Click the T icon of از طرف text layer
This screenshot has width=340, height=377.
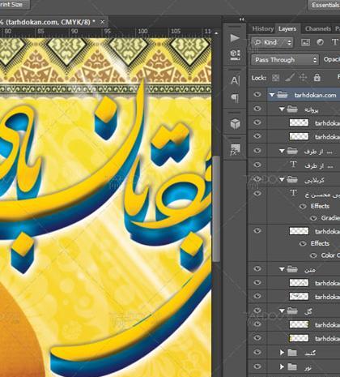pos(293,165)
